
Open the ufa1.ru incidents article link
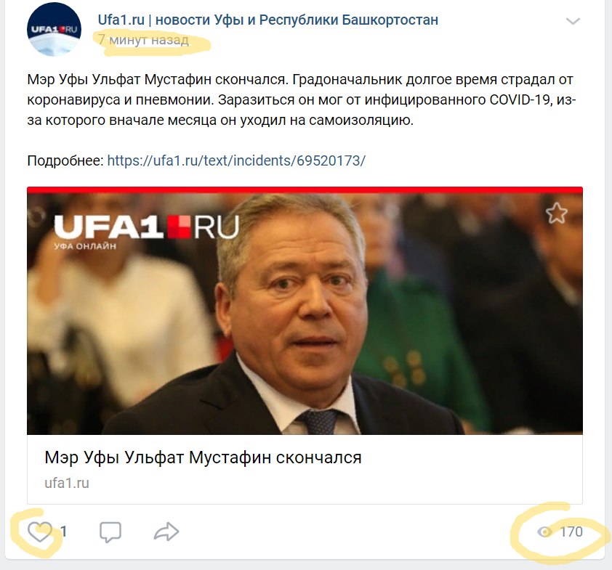click(236, 160)
